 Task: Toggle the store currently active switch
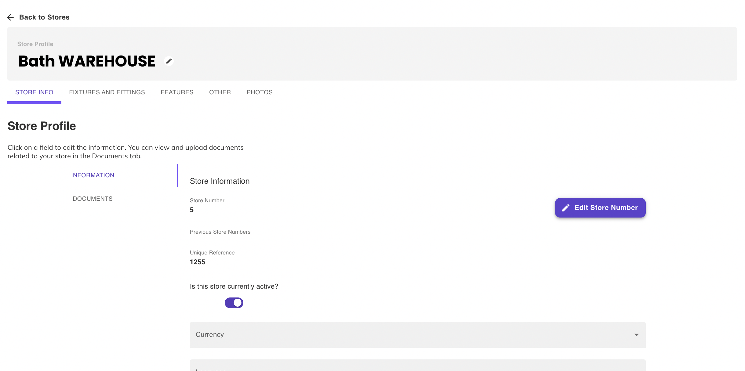[234, 303]
